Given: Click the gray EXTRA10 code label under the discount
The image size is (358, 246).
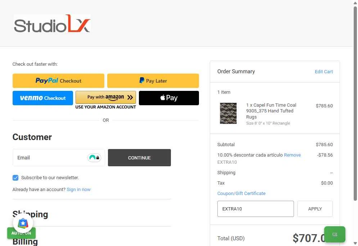Looking at the screenshot, I should 227,162.
